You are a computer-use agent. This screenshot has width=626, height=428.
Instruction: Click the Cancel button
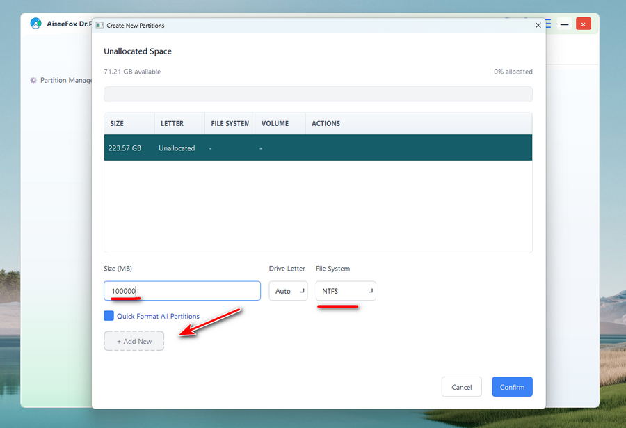tap(462, 387)
